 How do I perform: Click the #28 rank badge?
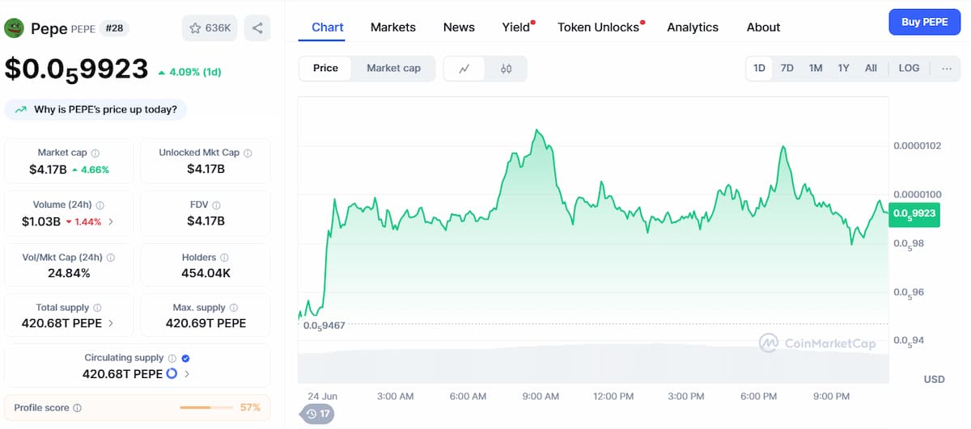coord(114,29)
